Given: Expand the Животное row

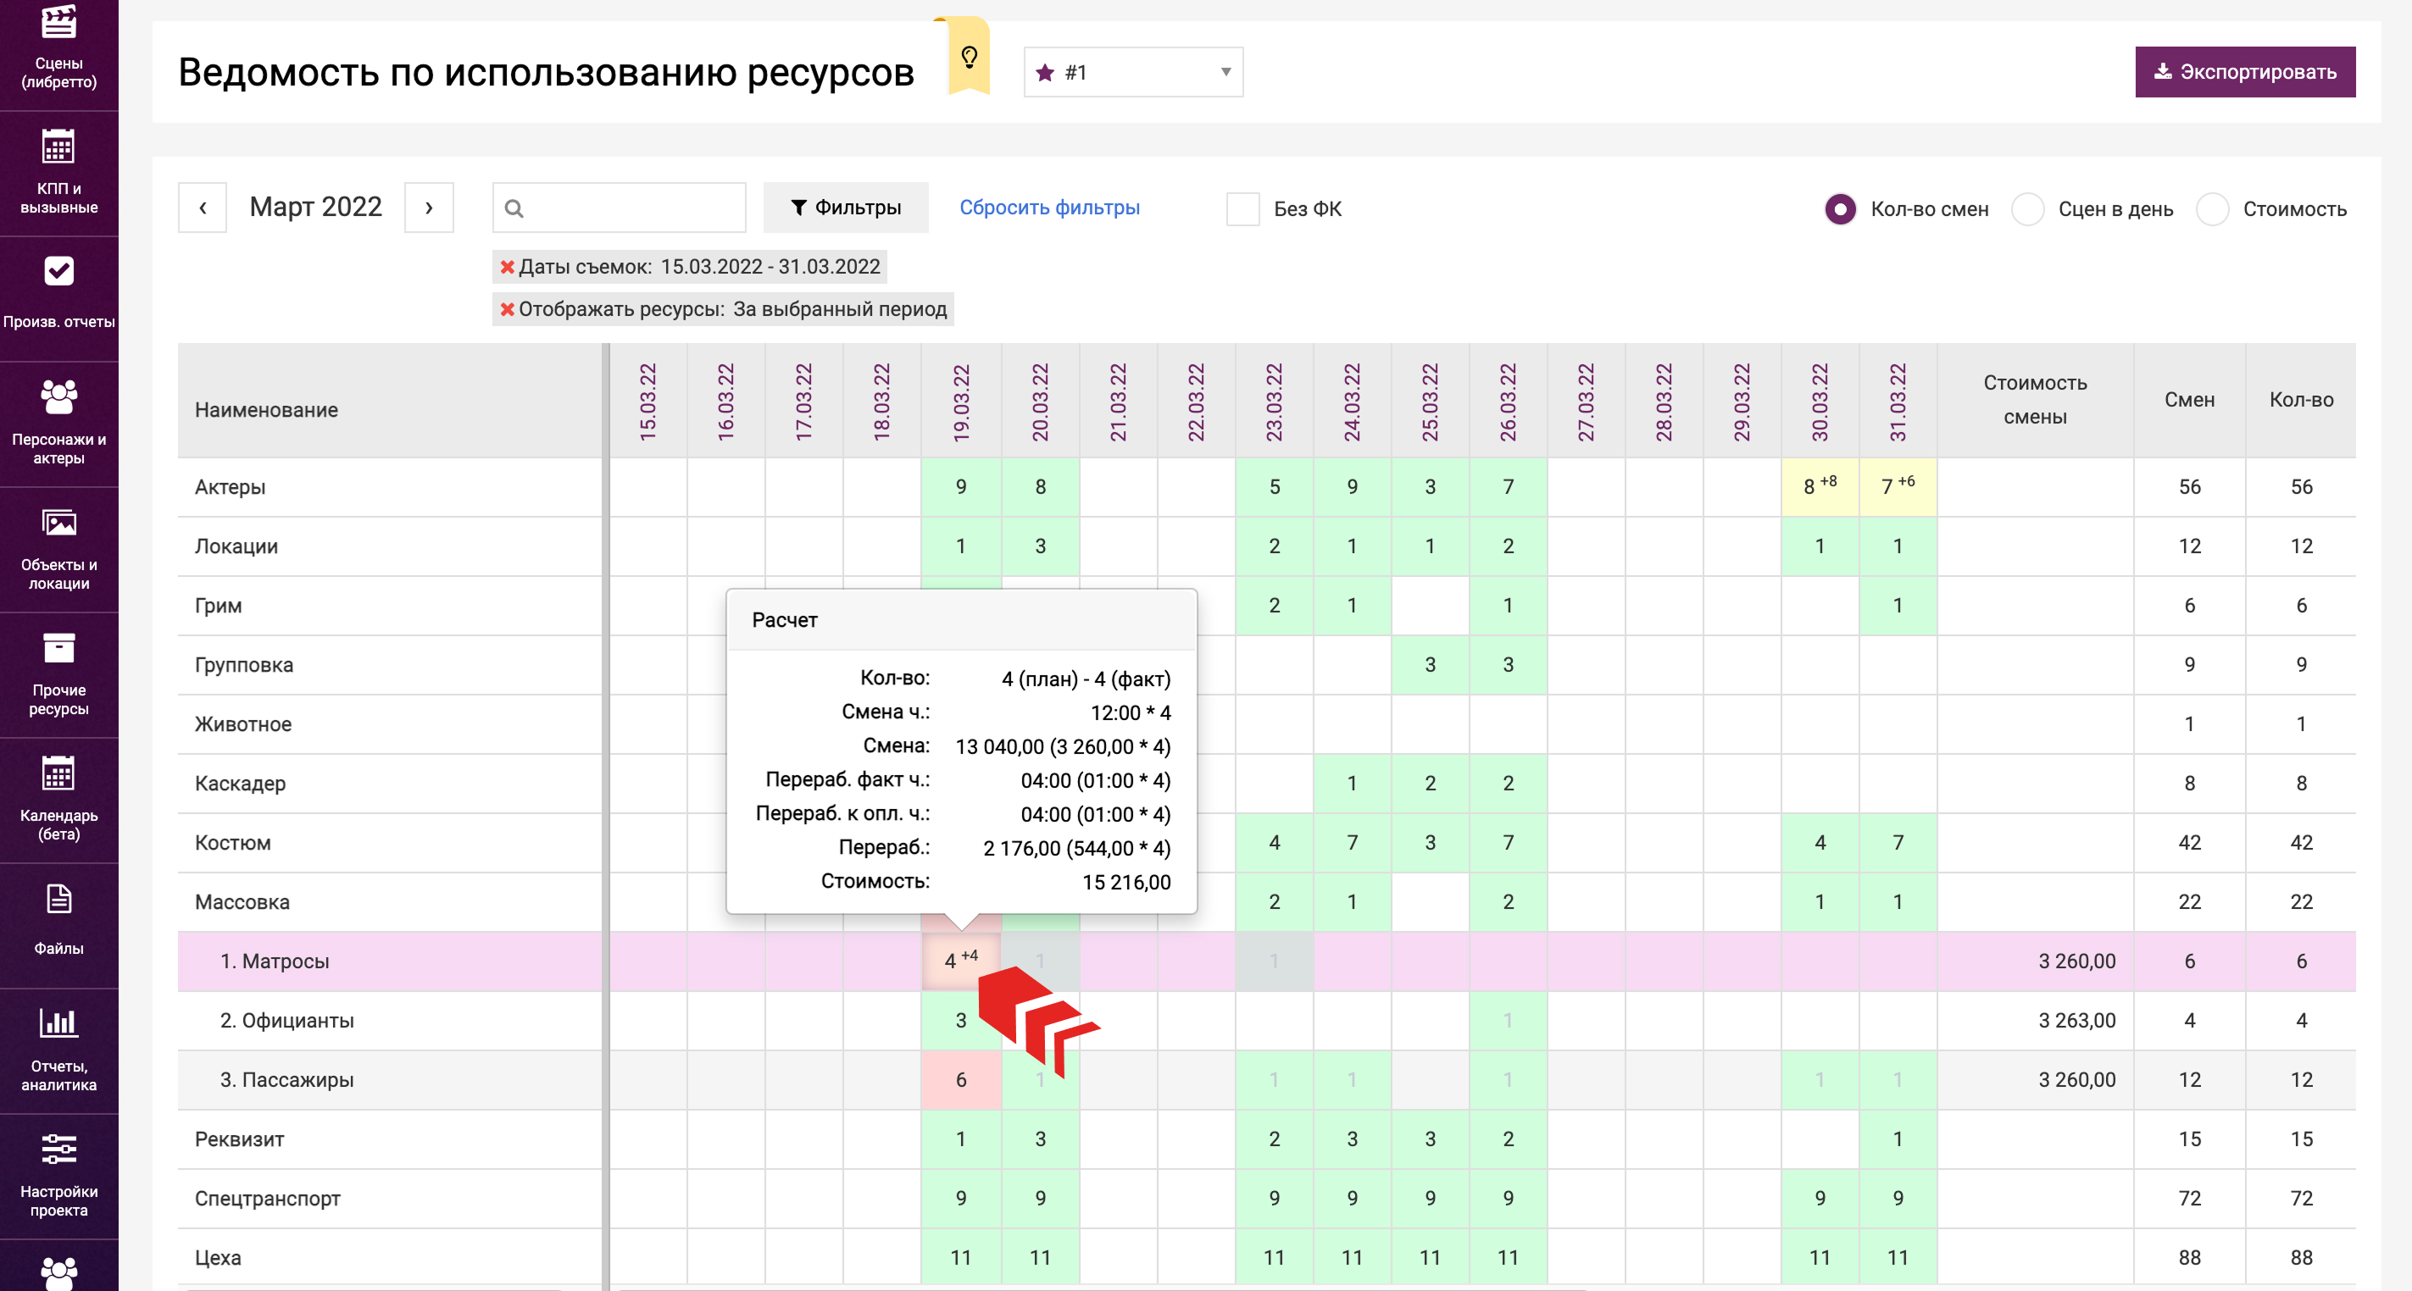Looking at the screenshot, I should (242, 723).
